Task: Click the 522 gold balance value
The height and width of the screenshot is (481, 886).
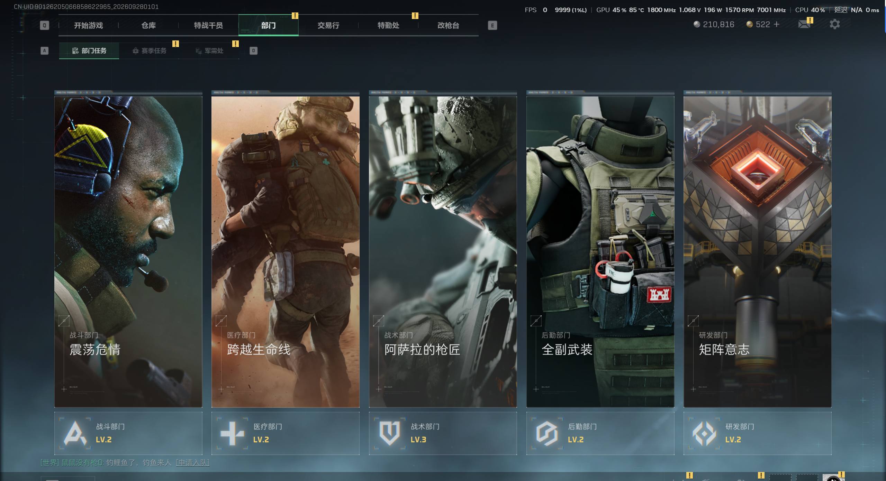Action: [763, 24]
